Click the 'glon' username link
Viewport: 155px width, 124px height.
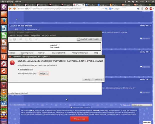[16, 29]
